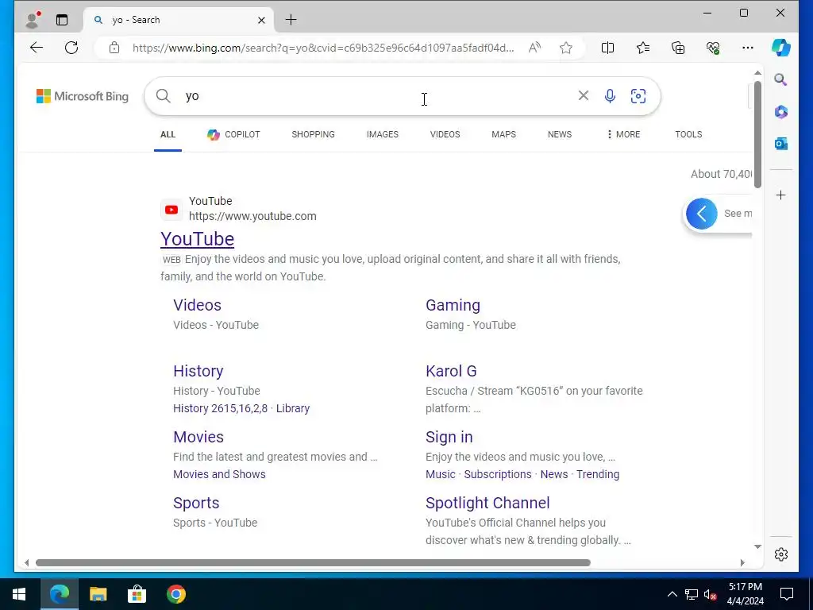813x610 pixels.
Task: Open Browser essentials heart icon
Action: click(713, 48)
